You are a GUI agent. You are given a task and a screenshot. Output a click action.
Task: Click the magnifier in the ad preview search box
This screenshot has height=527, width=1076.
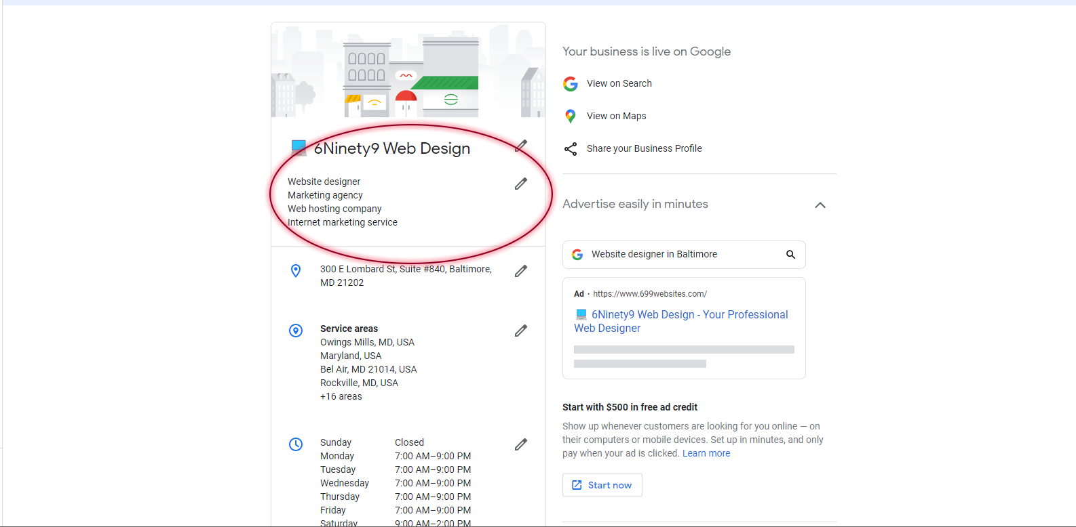tap(790, 255)
